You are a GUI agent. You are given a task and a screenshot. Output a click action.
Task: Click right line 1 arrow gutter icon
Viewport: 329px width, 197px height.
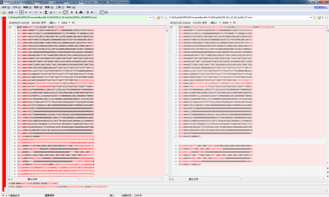click(x=171, y=27)
